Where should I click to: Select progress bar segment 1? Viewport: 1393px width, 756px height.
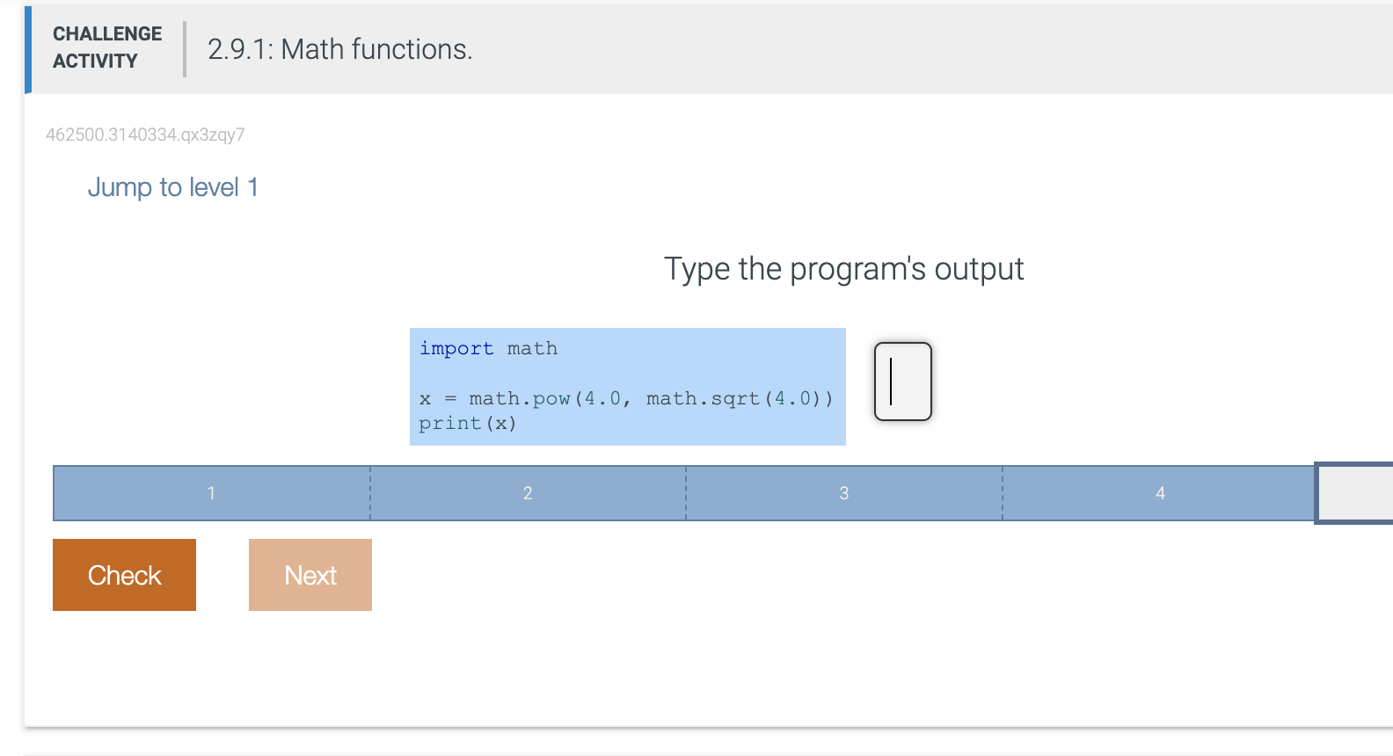click(x=211, y=493)
